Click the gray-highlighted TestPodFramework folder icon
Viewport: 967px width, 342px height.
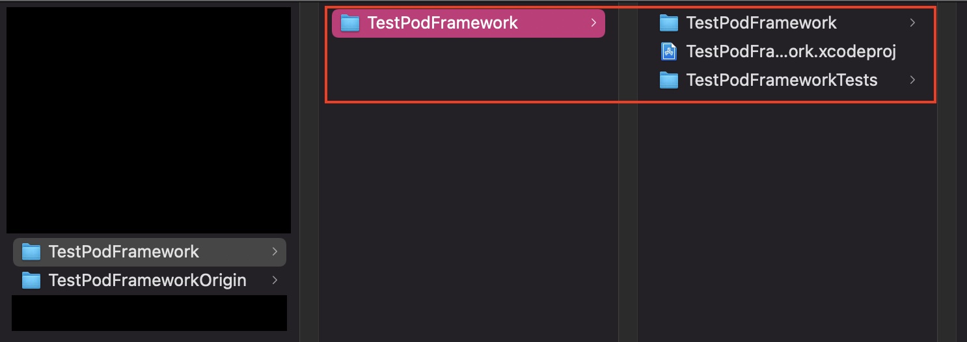pyautogui.click(x=31, y=252)
